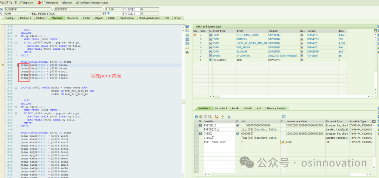Click the navigation icon in PUTPERN stack row

pyautogui.click(x=302, y=39)
